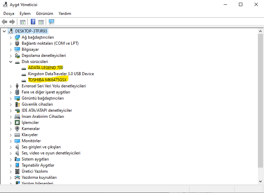The image size is (264, 193).
Task: Toggle the action pane toolbar icon
Action: (x=41, y=22)
